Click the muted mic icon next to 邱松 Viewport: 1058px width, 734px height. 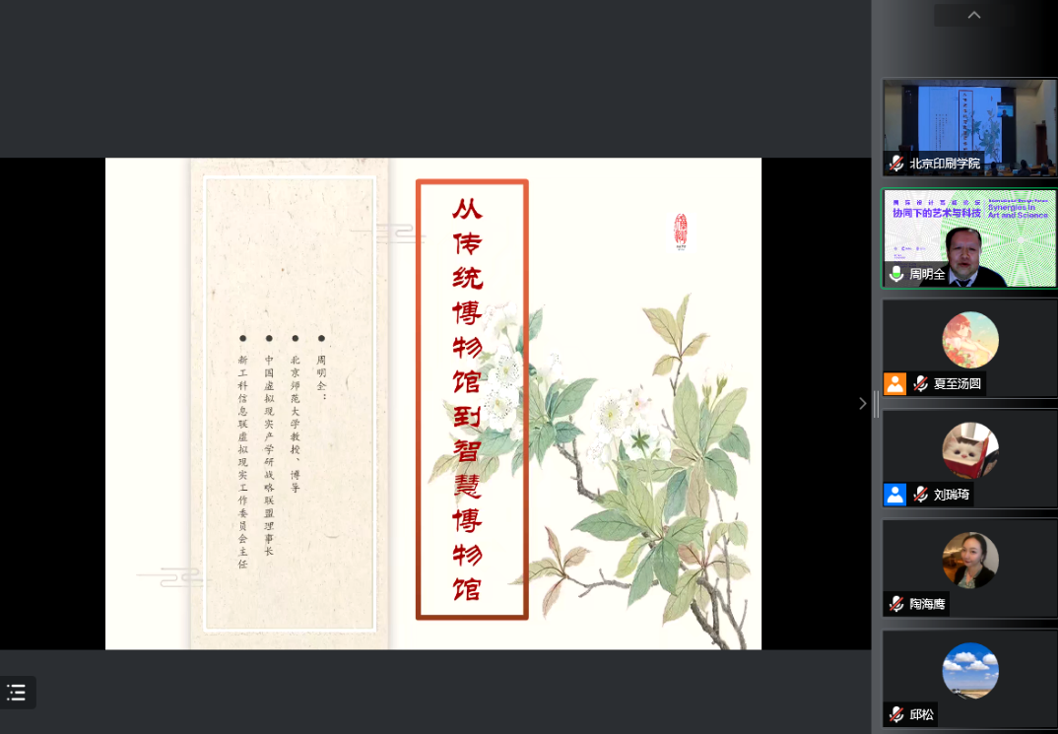tap(896, 714)
